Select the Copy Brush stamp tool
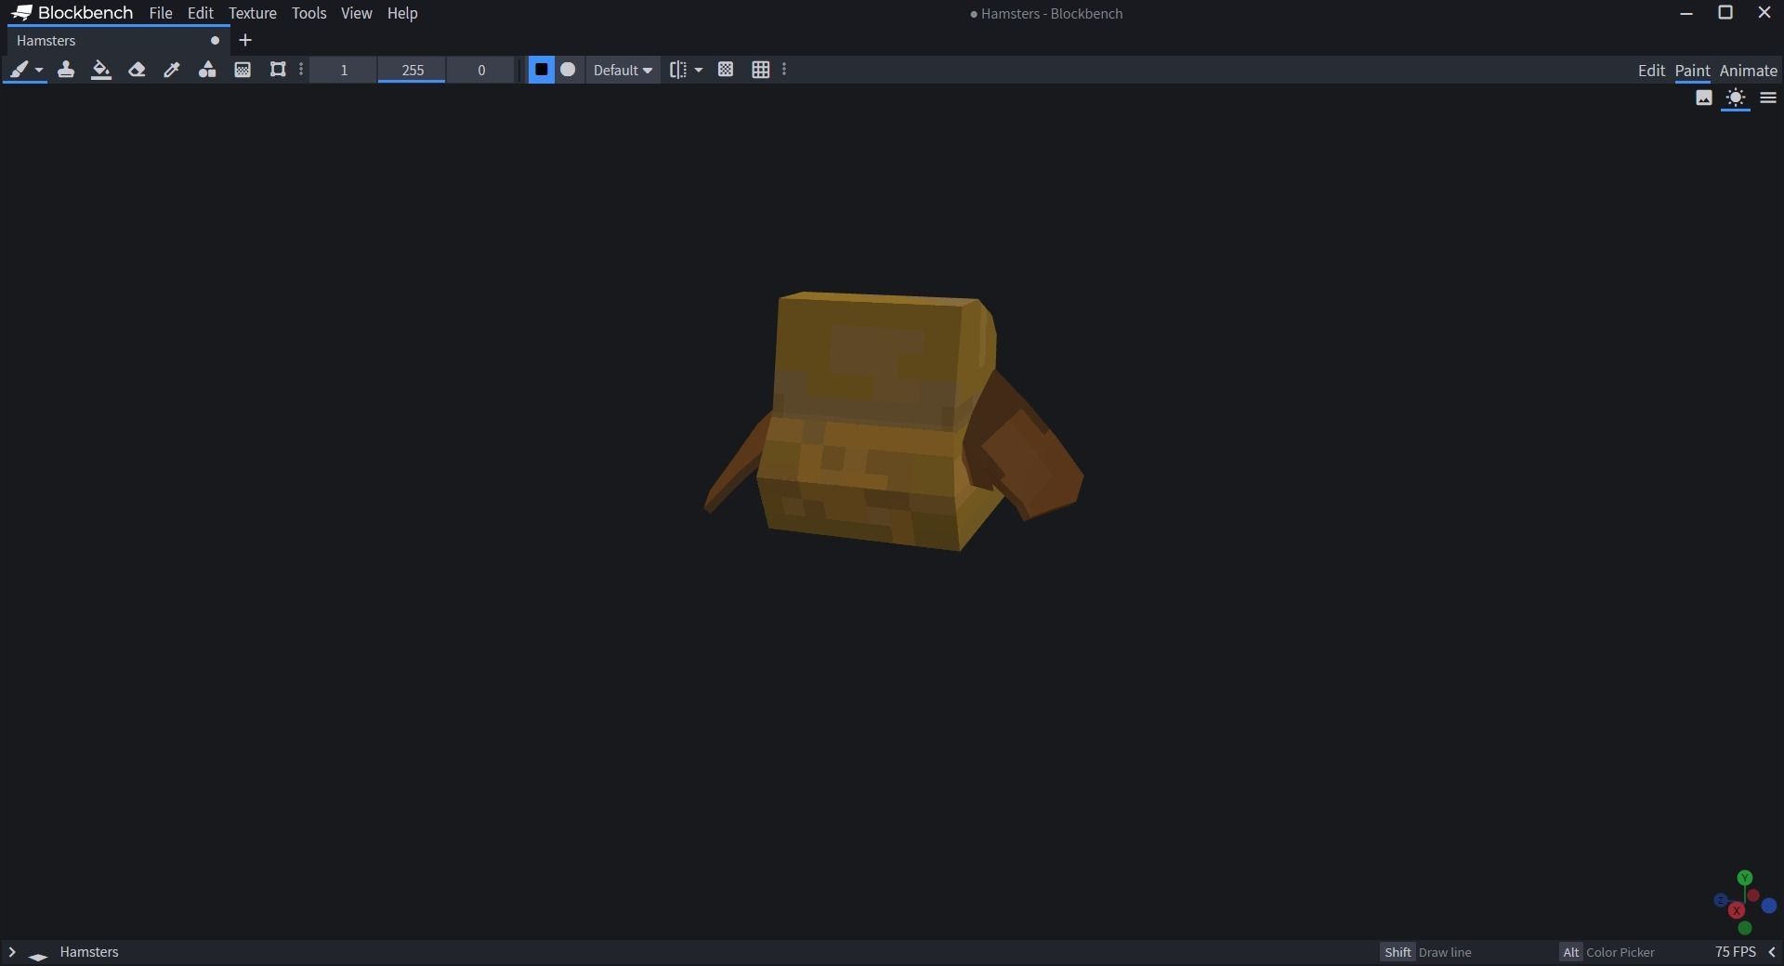 coord(66,70)
